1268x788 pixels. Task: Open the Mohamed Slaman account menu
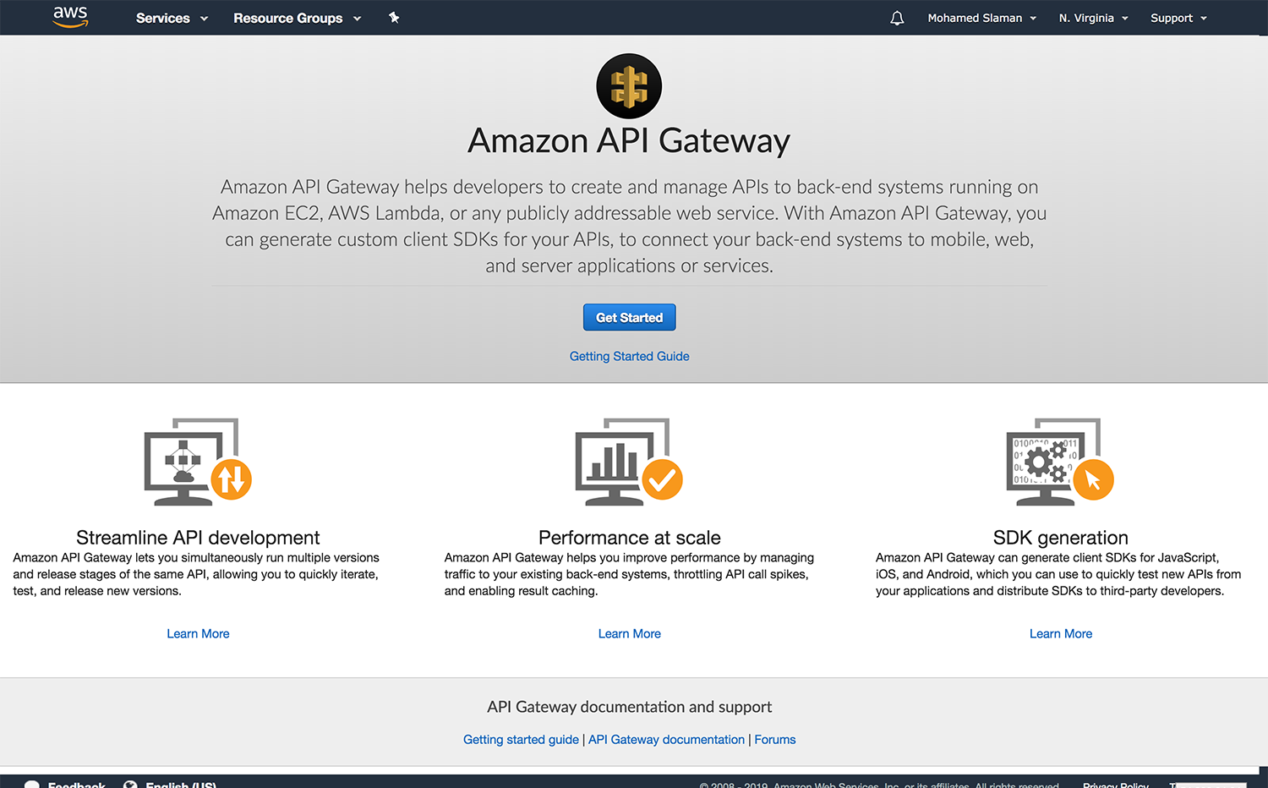coord(982,18)
